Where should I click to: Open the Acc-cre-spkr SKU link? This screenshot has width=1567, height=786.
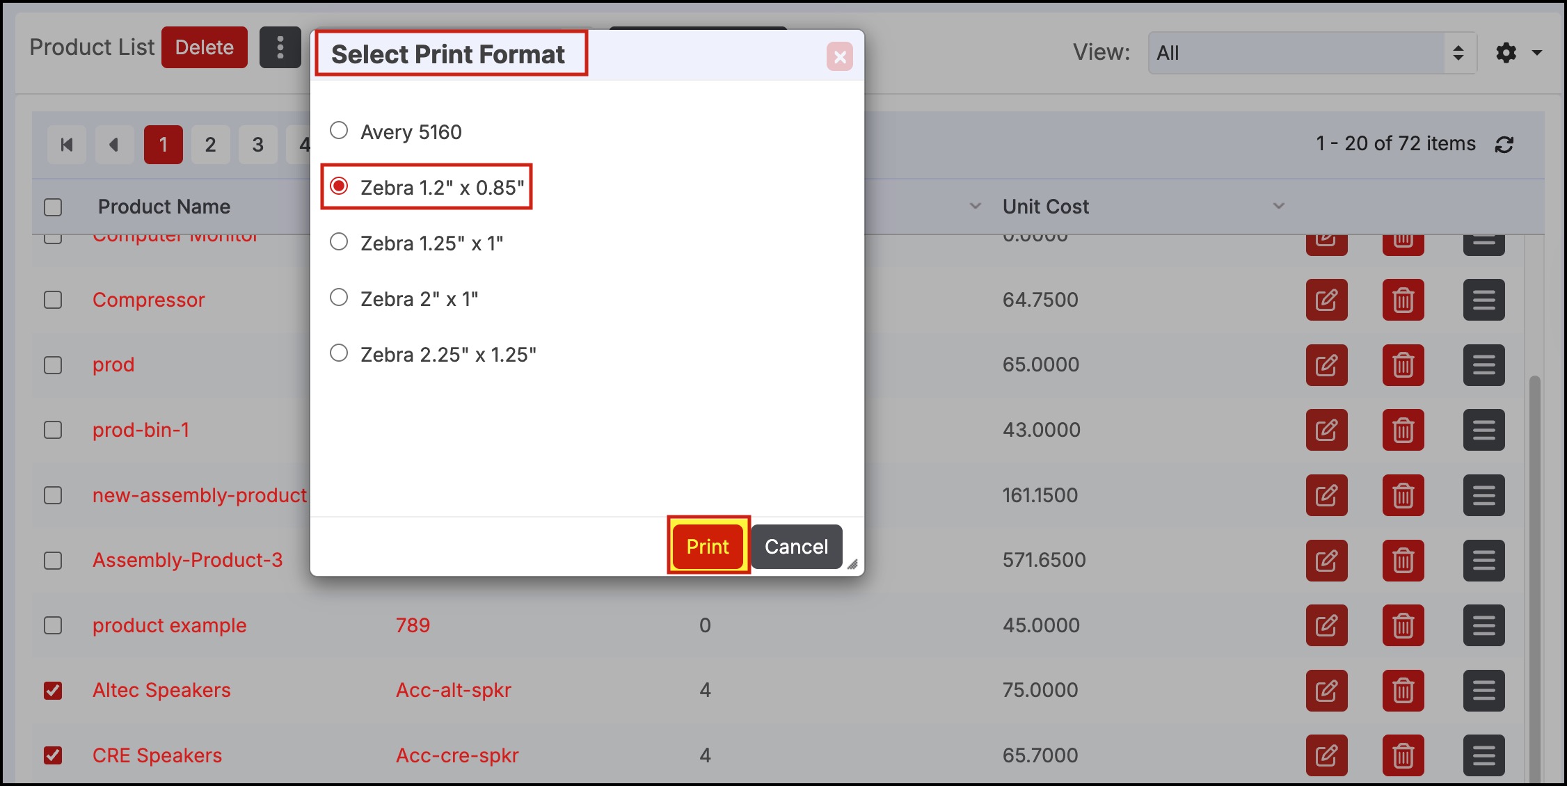(x=457, y=755)
